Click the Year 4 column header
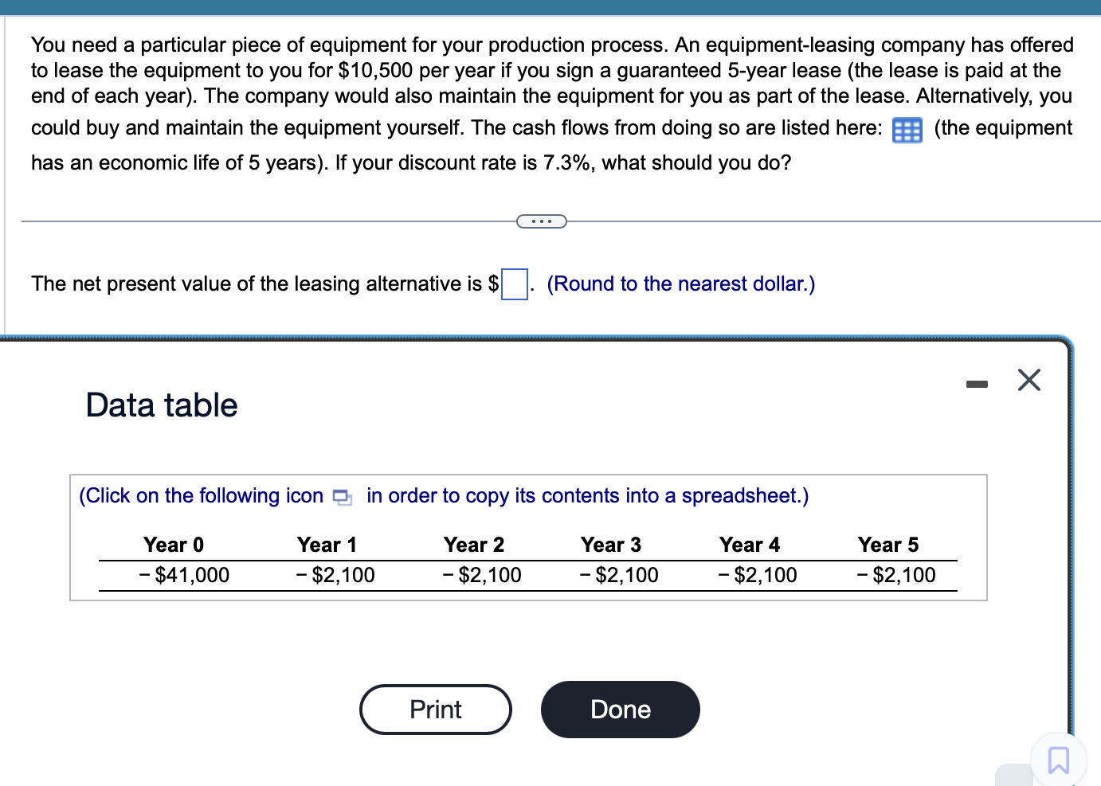This screenshot has height=786, width=1101. coord(749,545)
